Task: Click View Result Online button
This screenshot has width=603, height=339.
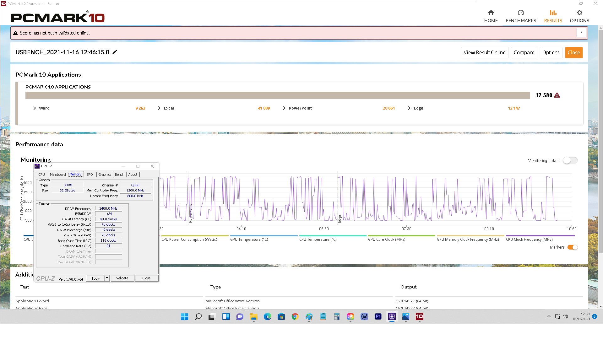Action: (x=485, y=52)
